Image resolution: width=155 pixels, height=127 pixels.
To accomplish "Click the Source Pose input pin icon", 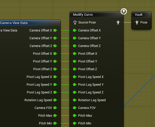I will [75, 22].
